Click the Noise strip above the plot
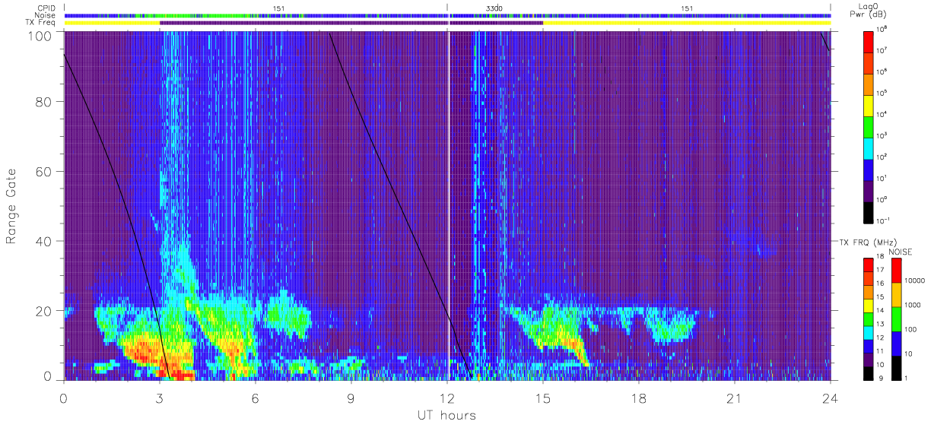 pyautogui.click(x=447, y=15)
